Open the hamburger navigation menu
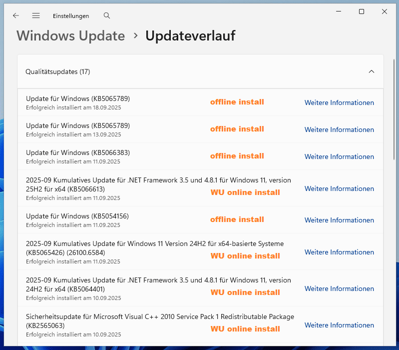The image size is (399, 350). click(36, 15)
